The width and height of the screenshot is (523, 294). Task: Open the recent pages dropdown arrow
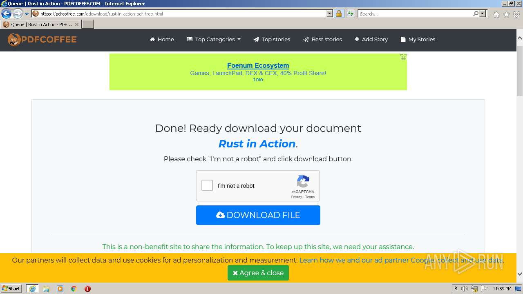tap(27, 14)
